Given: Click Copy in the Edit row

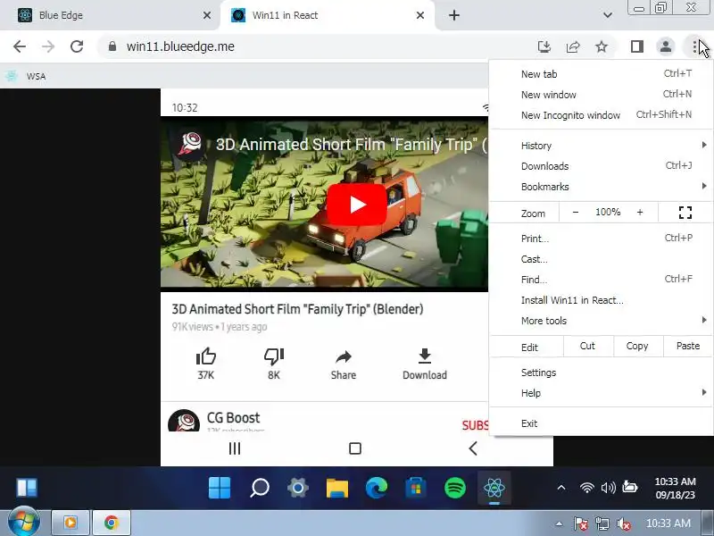Looking at the screenshot, I should [637, 346].
